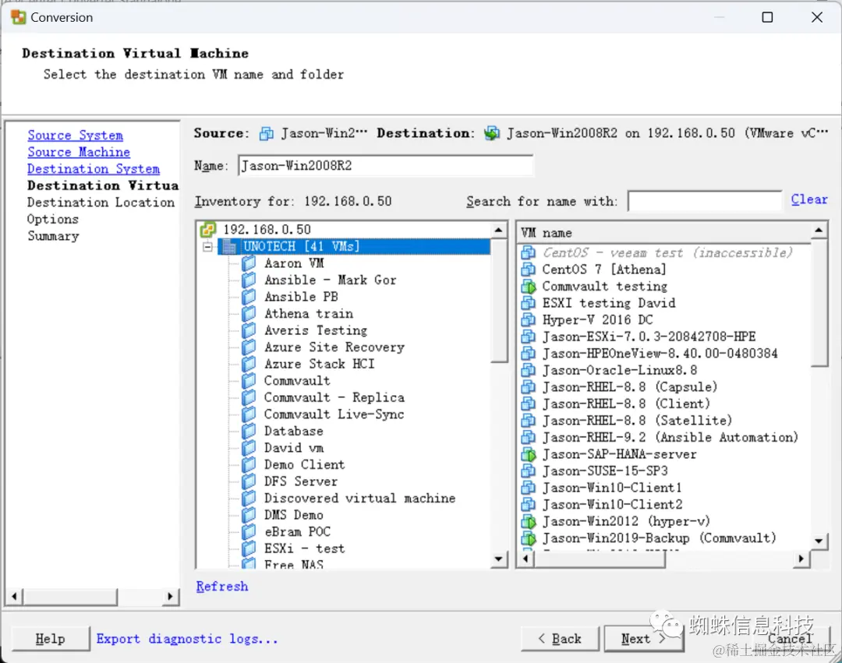The width and height of the screenshot is (842, 663).
Task: Click the Jason-SAP-HANA-server powered-on VM icon
Action: click(x=529, y=454)
